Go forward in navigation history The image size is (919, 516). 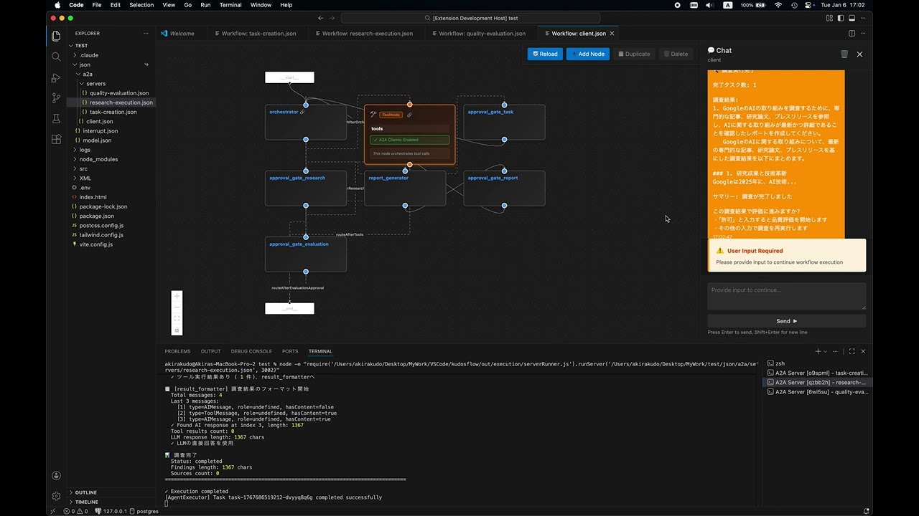[x=332, y=18]
